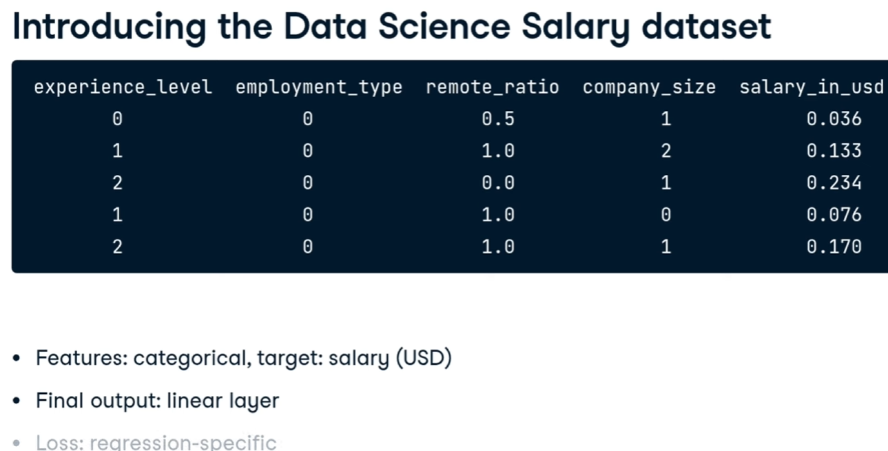
Task: Select the remote_ratio column header
Action: tap(493, 87)
